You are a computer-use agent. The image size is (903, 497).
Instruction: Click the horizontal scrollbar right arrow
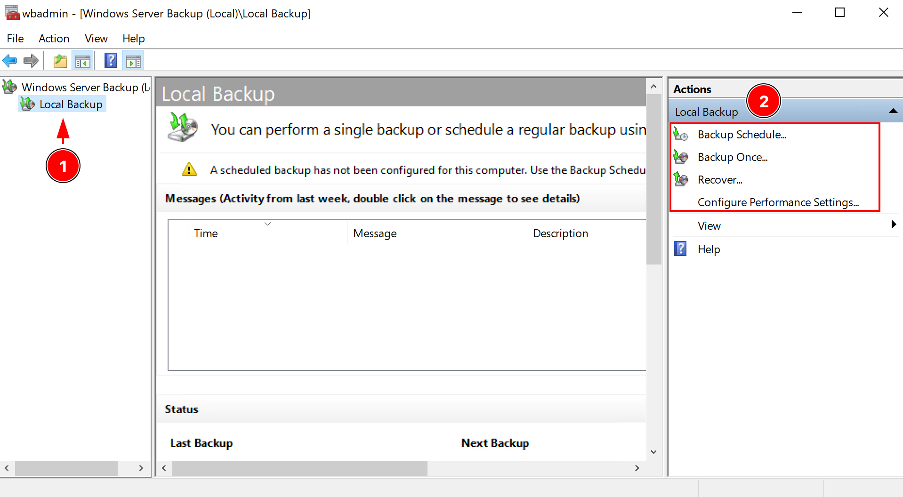point(637,468)
